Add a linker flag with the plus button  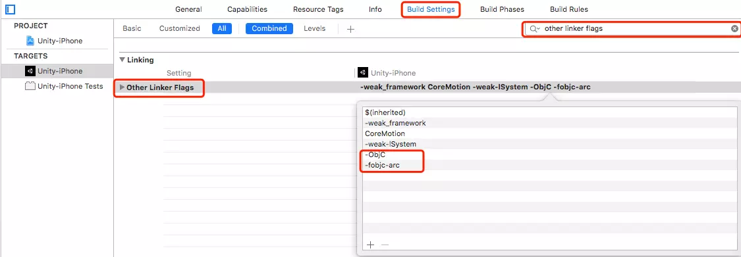pyautogui.click(x=370, y=245)
